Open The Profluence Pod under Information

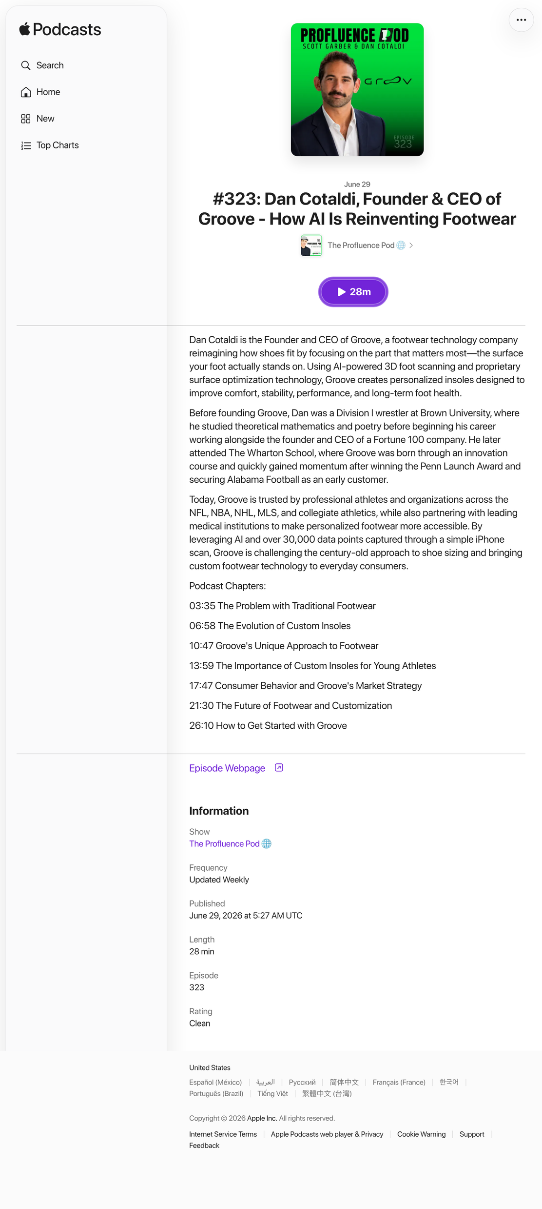[224, 844]
